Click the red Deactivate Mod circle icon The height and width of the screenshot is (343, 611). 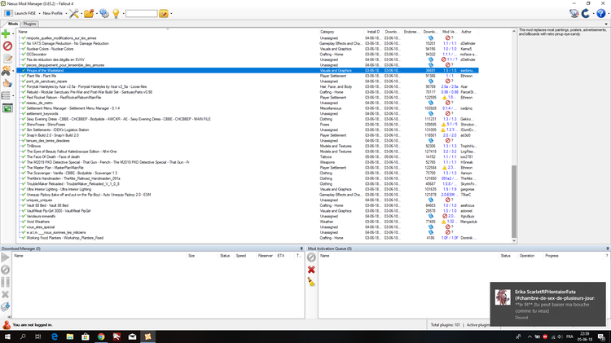coord(7,46)
